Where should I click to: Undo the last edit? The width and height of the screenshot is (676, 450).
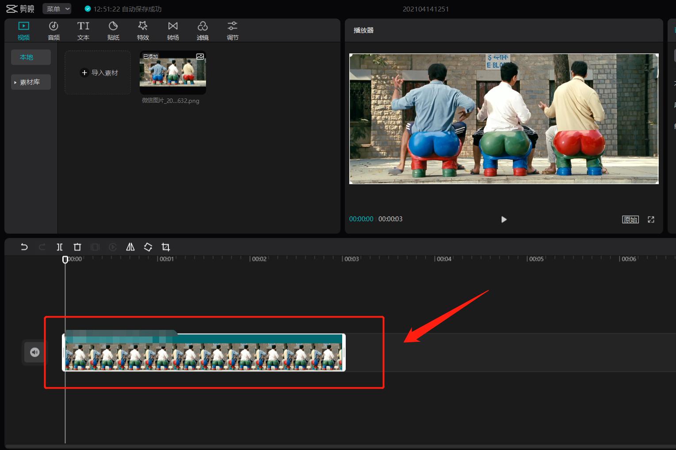coord(24,247)
